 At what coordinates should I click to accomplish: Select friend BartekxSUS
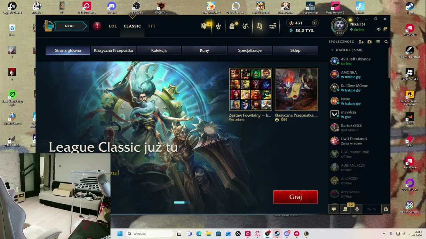point(359,127)
